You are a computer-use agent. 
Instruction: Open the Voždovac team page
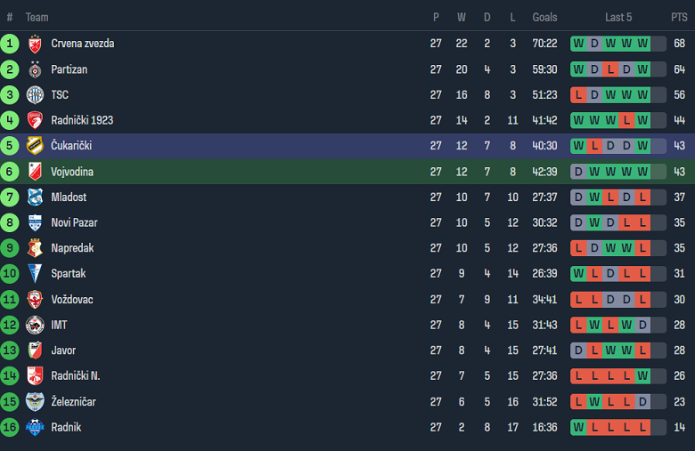[x=72, y=300]
